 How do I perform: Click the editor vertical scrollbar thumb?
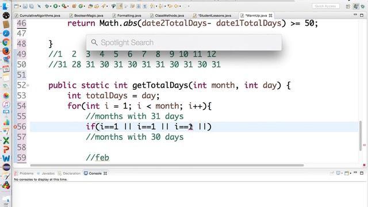click(x=361, y=136)
